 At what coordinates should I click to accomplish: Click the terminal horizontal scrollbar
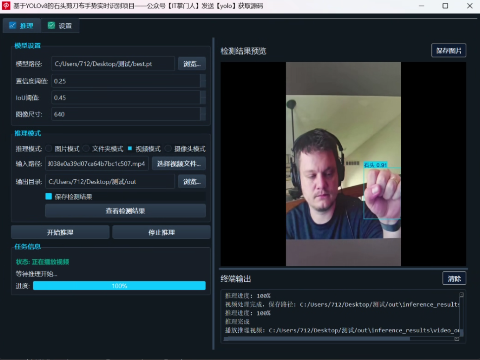click(x=317, y=339)
